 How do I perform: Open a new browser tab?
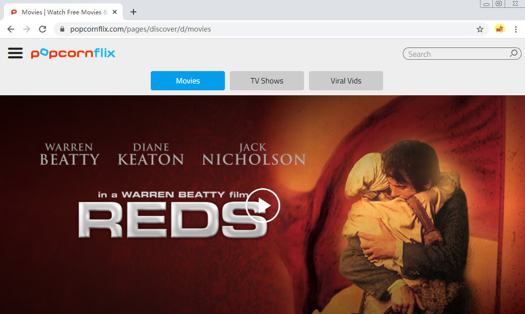point(133,12)
